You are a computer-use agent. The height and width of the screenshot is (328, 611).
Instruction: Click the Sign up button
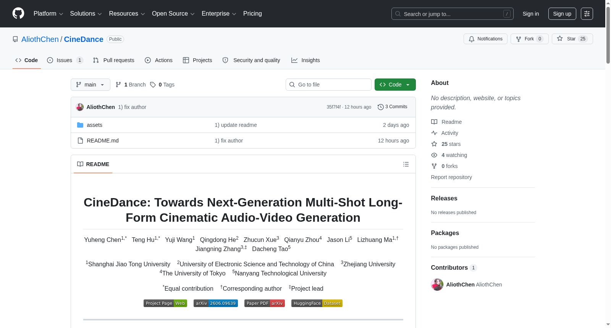coord(562,14)
